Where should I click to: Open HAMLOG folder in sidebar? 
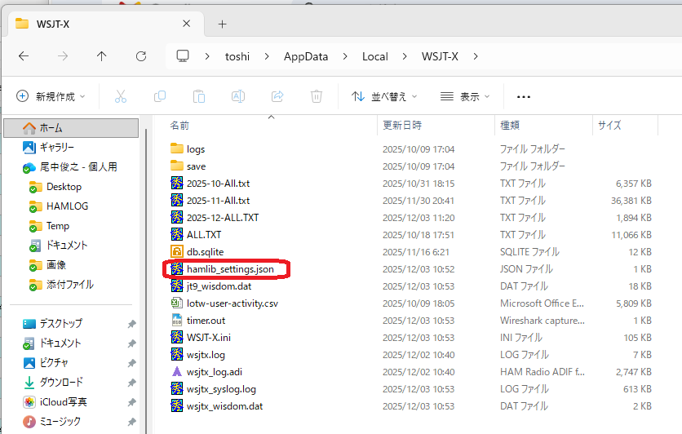tap(67, 206)
